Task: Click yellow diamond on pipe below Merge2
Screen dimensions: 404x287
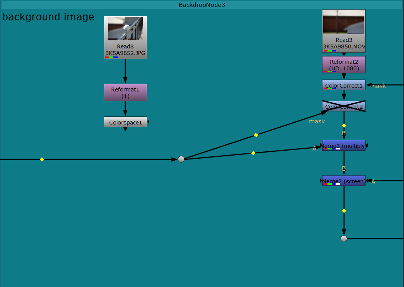Action: [344, 211]
